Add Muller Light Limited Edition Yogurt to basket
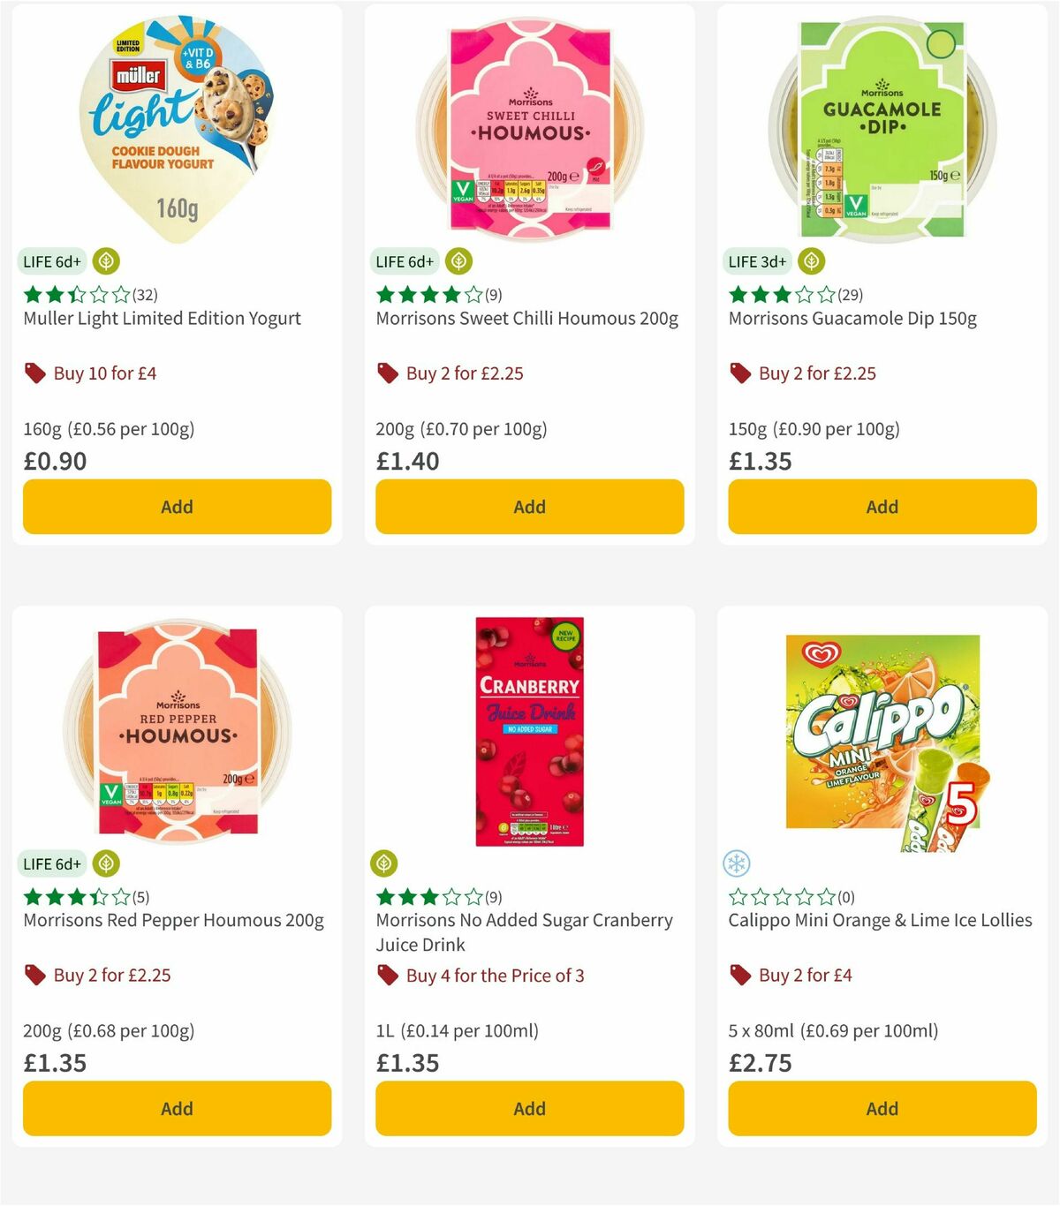 tap(177, 507)
